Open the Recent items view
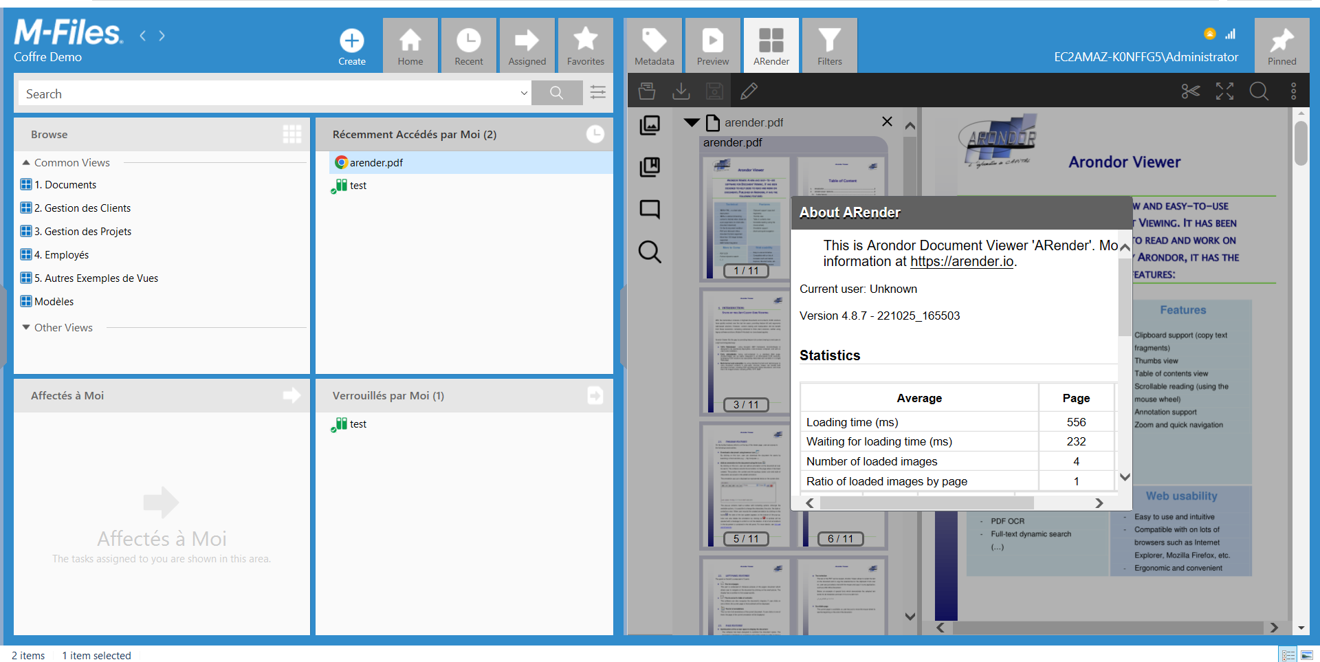Viewport: 1320px width, 662px height. click(x=469, y=45)
